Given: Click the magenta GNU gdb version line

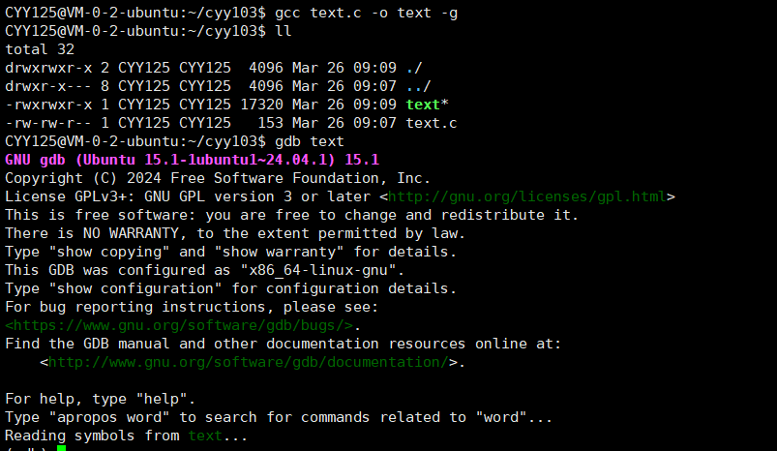Looking at the screenshot, I should (x=193, y=160).
